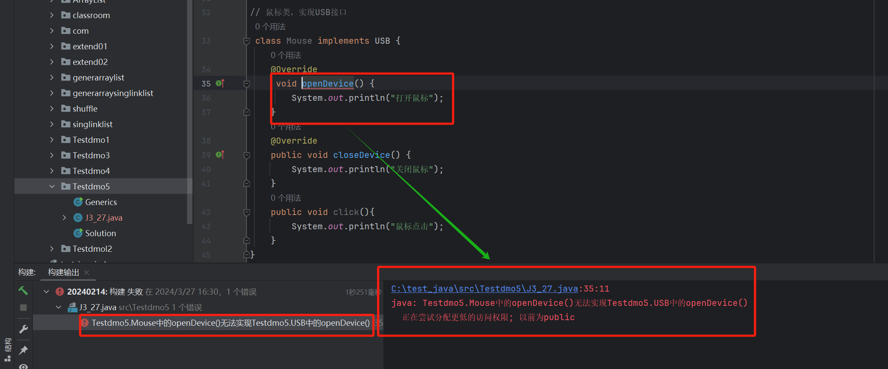888x369 pixels.
Task: Collapse the 20240214 build failed node
Action: click(x=46, y=292)
